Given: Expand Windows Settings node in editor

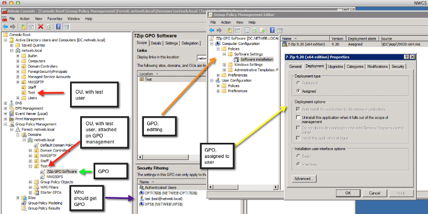Looking at the screenshot, I should click(x=224, y=65).
